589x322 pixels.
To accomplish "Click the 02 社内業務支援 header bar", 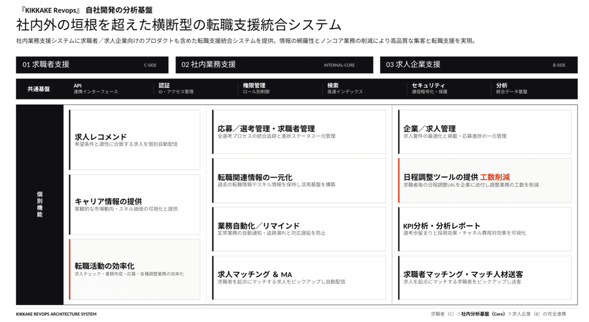I will [x=274, y=65].
